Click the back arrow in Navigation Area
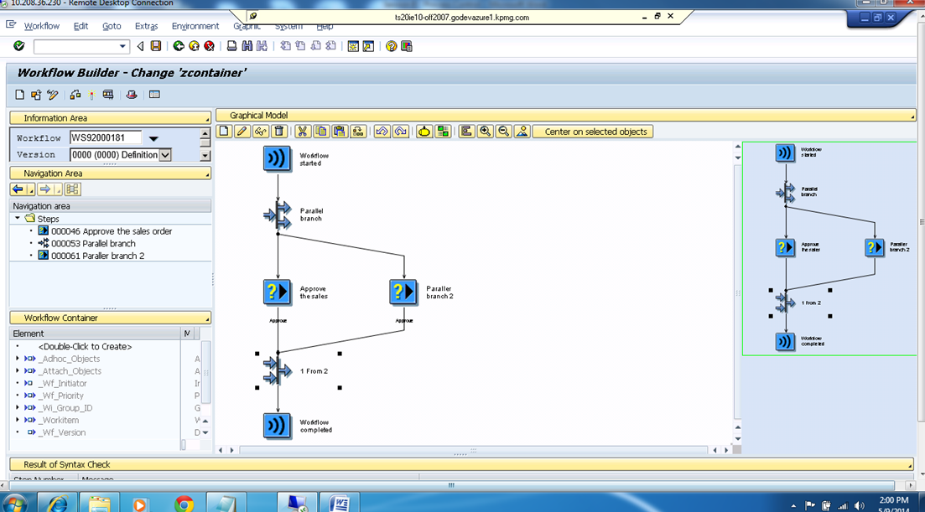 (x=18, y=189)
